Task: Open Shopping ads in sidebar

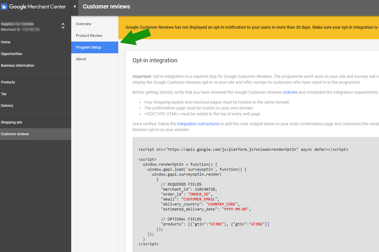Action: point(11,122)
